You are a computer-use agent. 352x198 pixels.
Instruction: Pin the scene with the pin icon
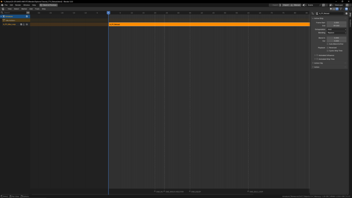pos(320,5)
